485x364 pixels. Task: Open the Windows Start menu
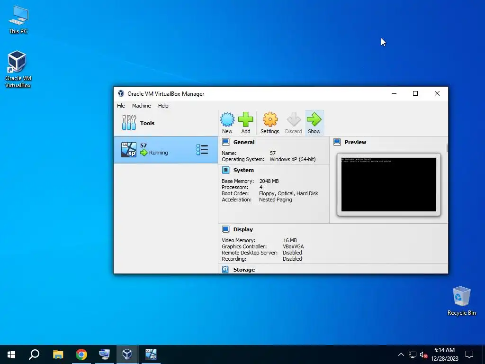point(11,355)
